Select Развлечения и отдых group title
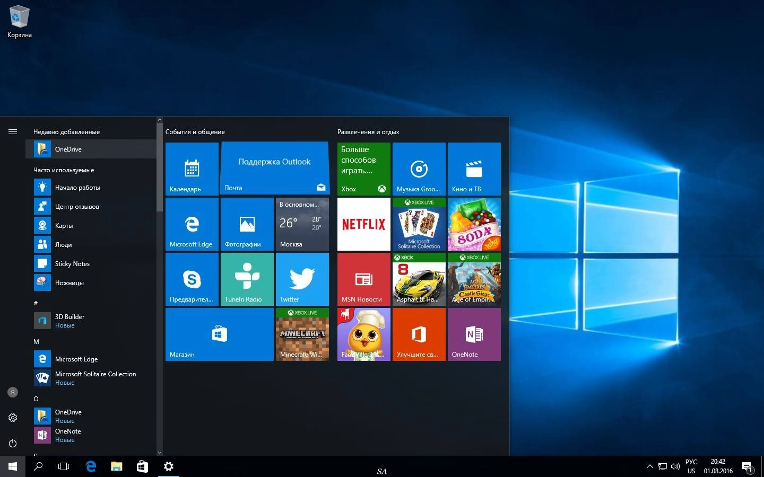 [368, 132]
